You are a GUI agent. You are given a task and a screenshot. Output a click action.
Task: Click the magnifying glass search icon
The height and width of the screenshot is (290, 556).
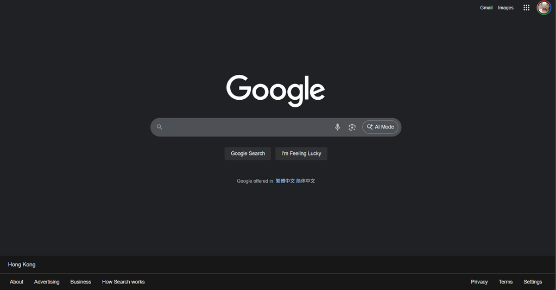click(x=160, y=127)
